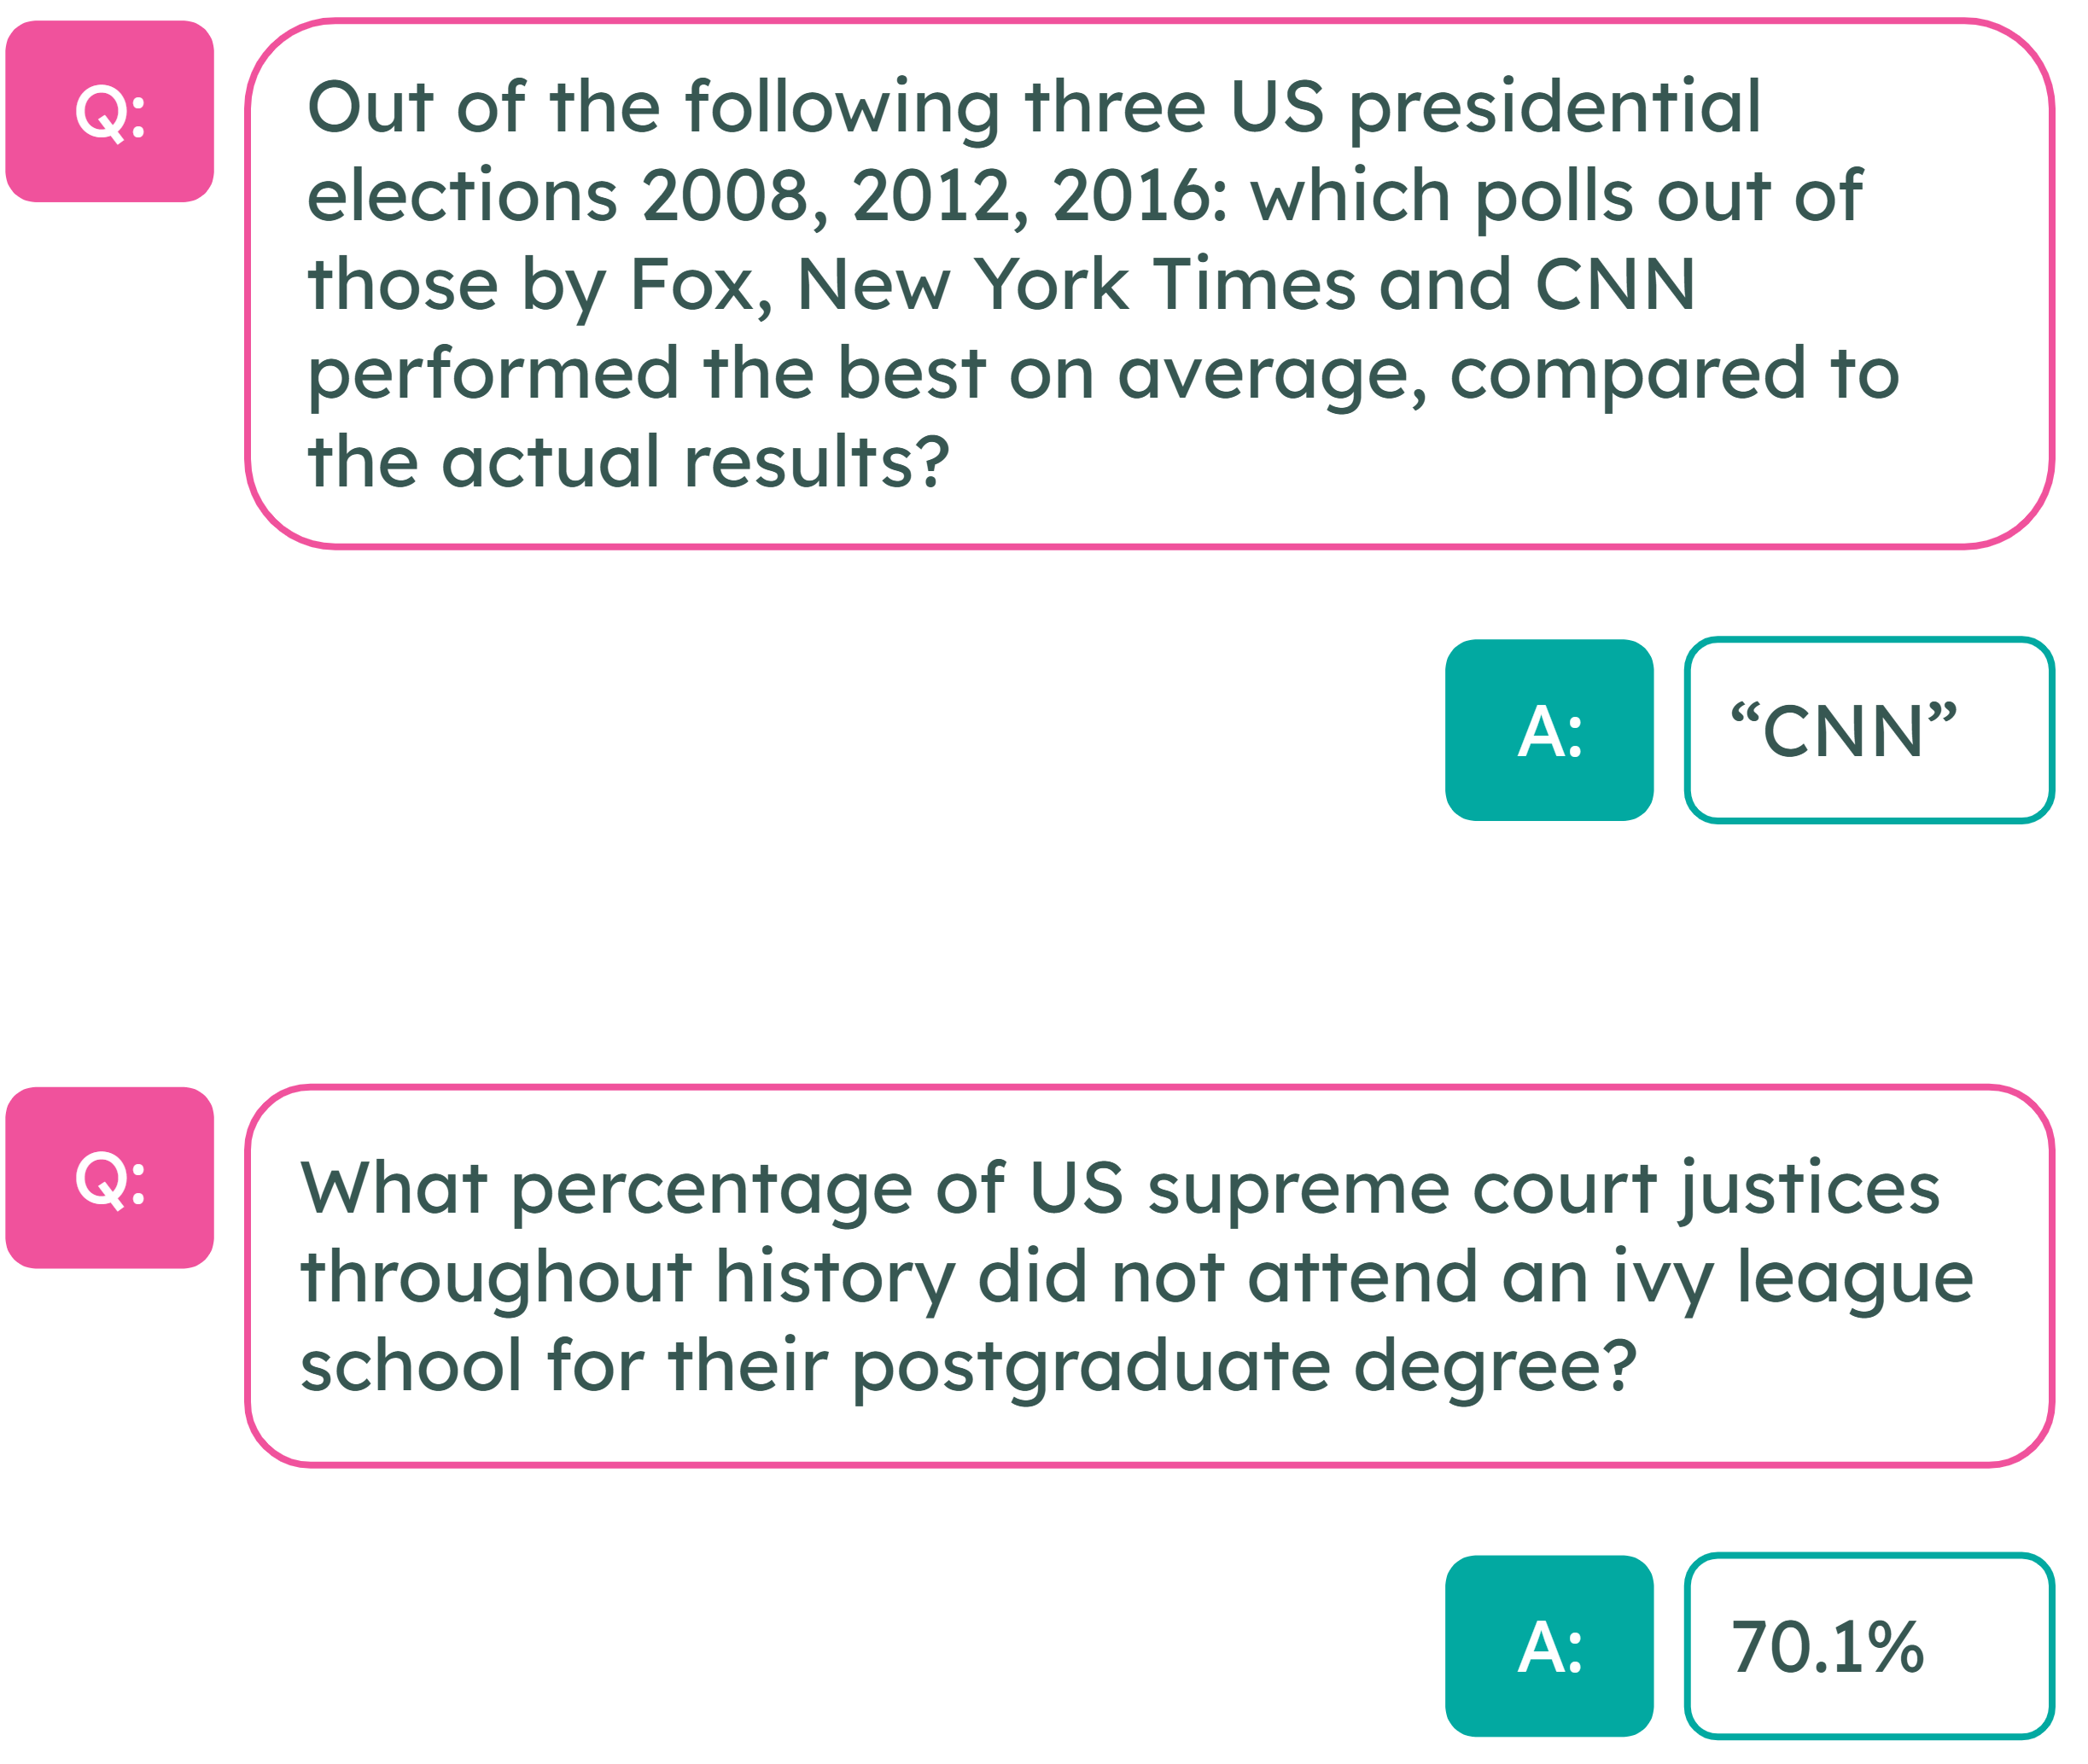Click the pink Q: label beside the supreme court question
The image size is (2088, 1764).
tap(110, 1178)
